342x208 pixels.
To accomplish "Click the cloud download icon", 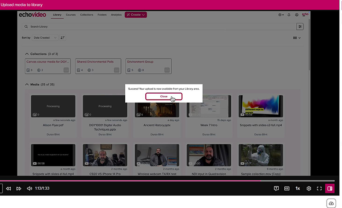I will 331,202.
